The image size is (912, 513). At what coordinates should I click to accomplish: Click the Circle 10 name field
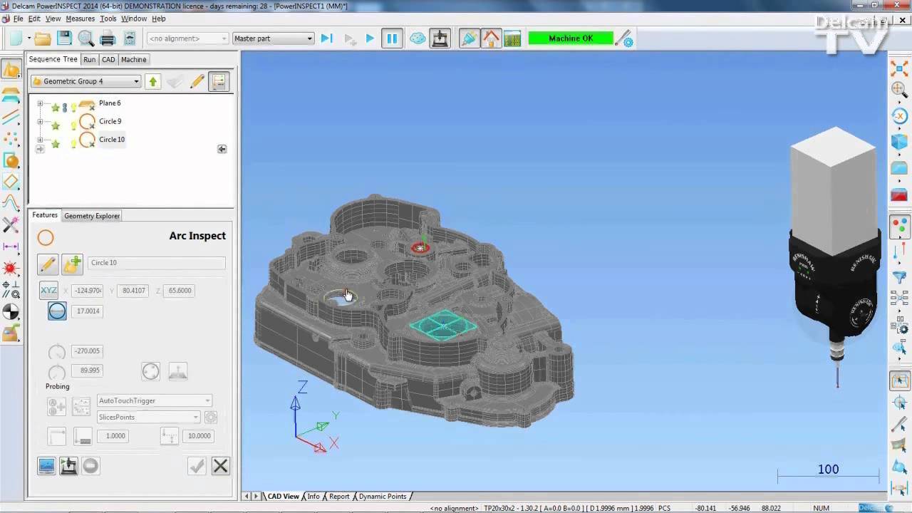pyautogui.click(x=156, y=263)
